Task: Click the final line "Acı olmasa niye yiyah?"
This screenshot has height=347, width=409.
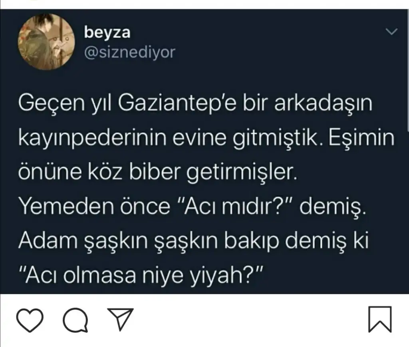Action: pyautogui.click(x=141, y=275)
